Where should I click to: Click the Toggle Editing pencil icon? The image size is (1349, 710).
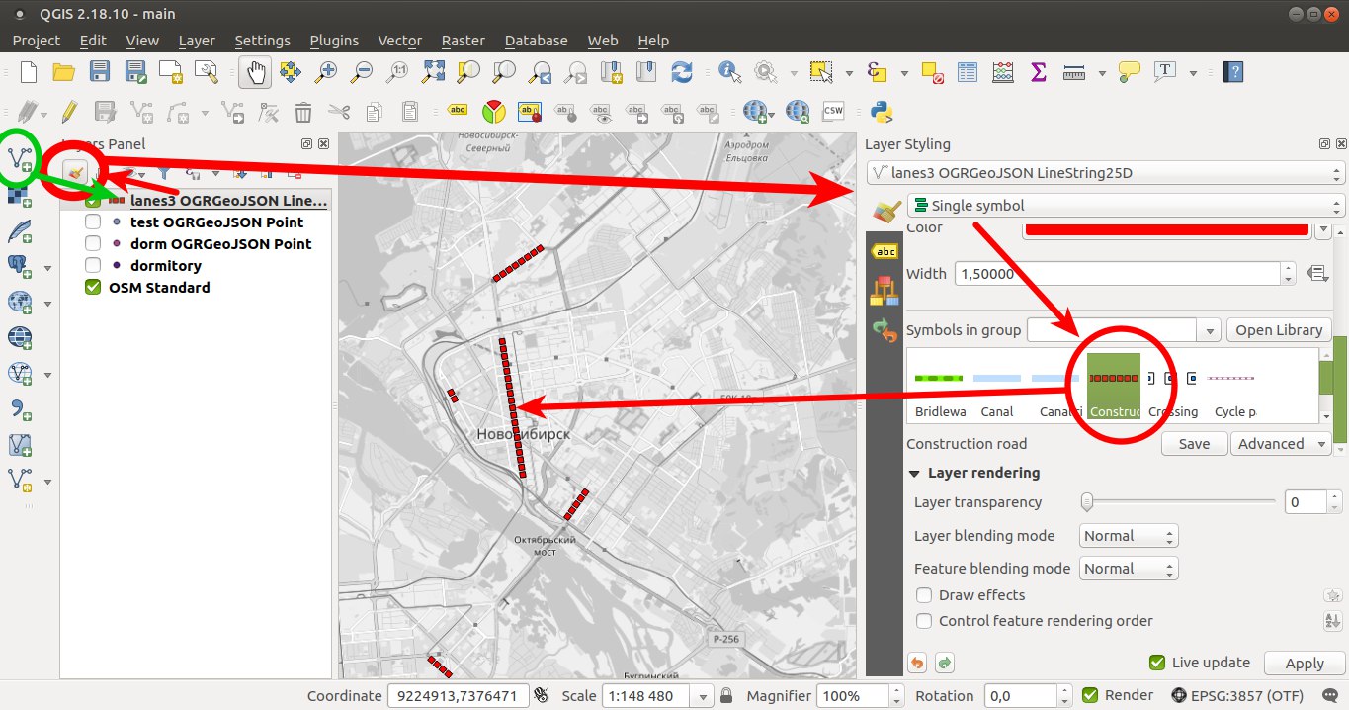point(68,111)
